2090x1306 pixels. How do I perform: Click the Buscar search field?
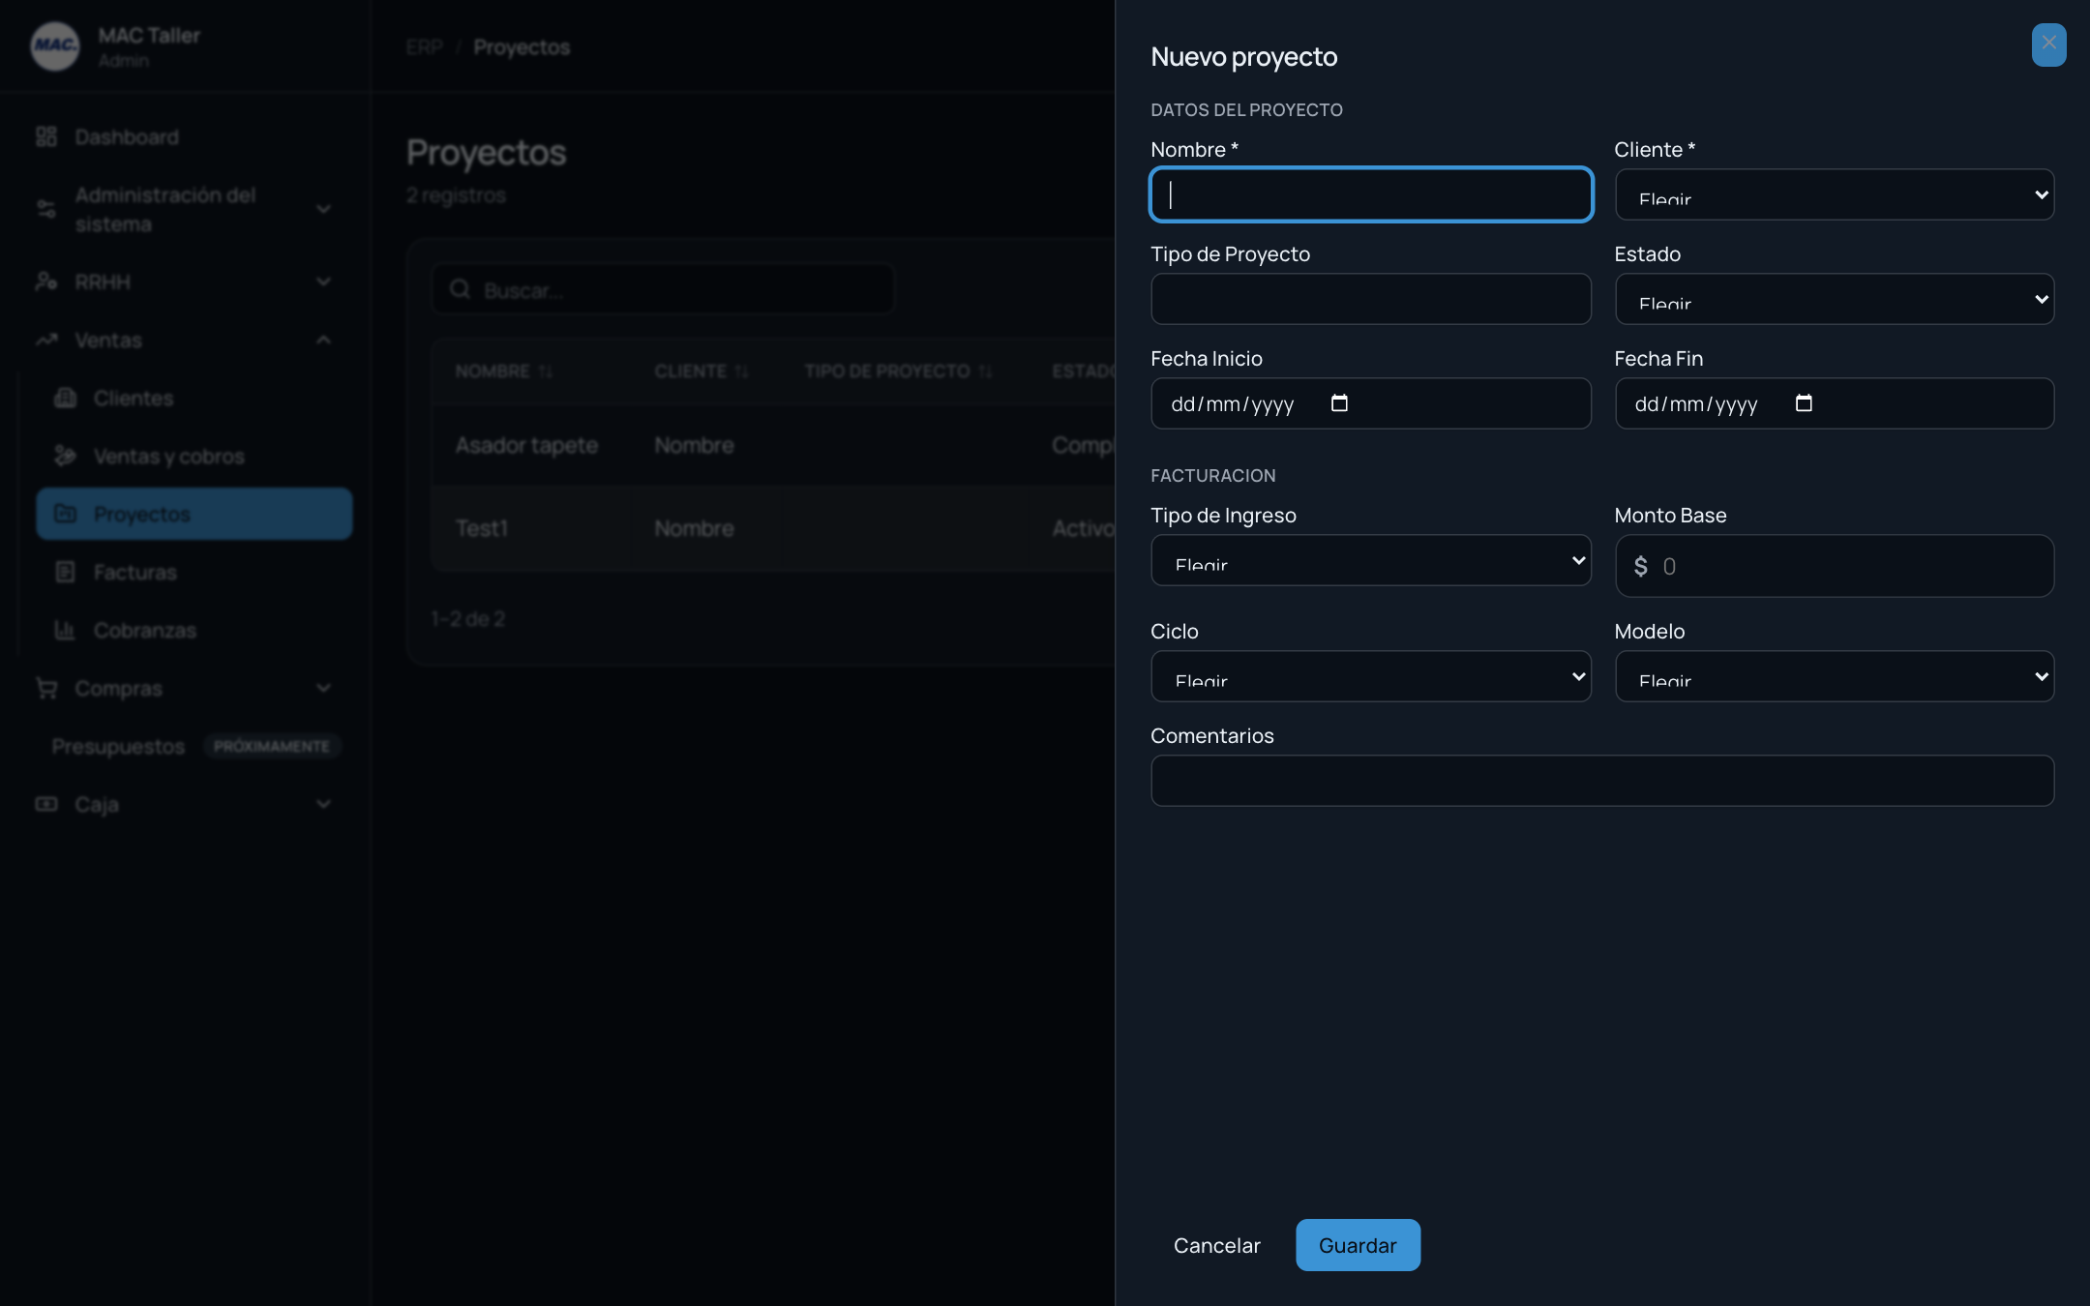pyautogui.click(x=663, y=289)
